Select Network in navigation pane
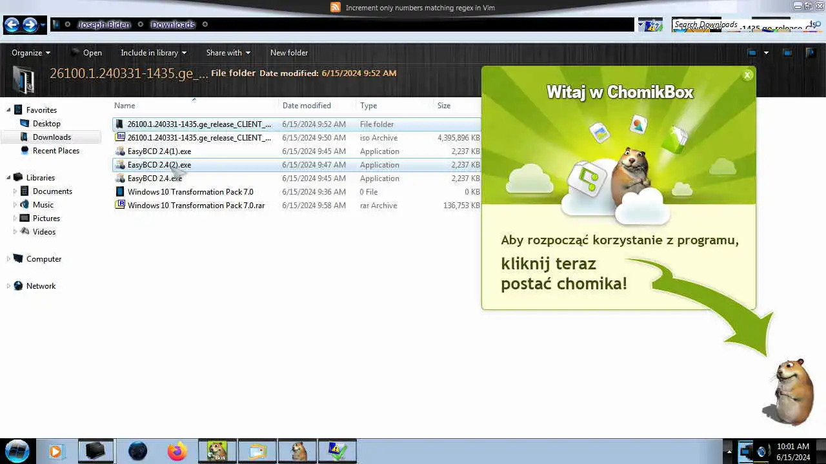 click(x=41, y=286)
